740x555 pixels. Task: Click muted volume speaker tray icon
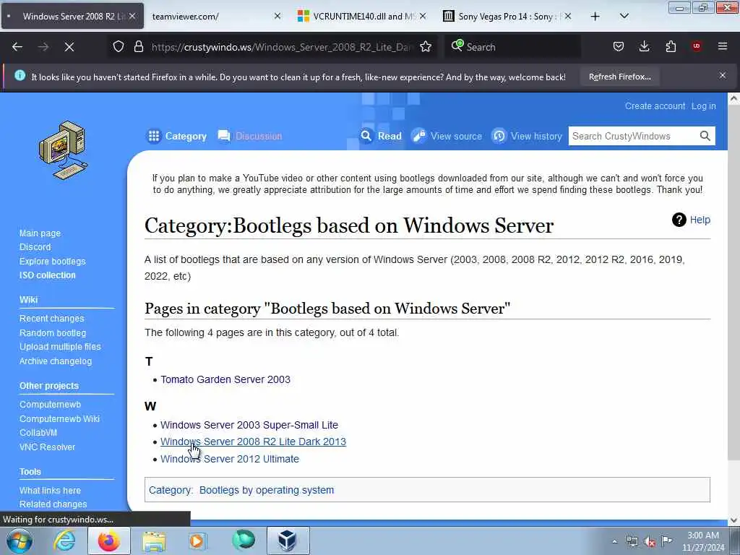pos(650,541)
